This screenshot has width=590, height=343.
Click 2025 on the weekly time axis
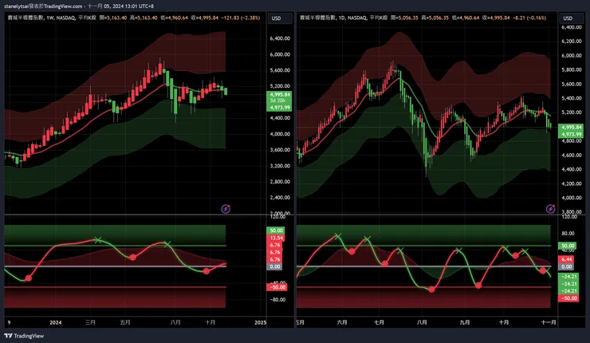click(x=261, y=323)
